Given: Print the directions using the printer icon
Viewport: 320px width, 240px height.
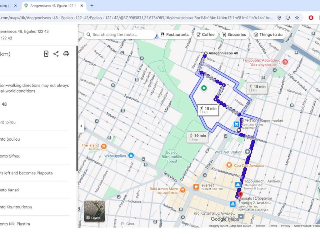Looking at the screenshot, I should [66, 54].
